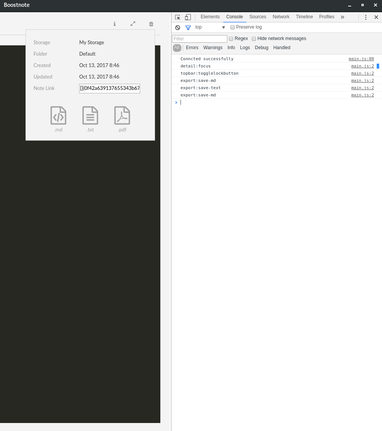
Task: Activate the inspect element picker icon
Action: point(178,17)
